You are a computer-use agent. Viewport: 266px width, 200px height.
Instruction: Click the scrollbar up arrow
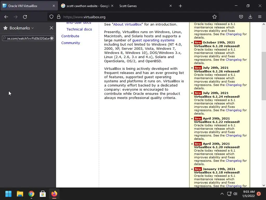[x=264, y=24]
